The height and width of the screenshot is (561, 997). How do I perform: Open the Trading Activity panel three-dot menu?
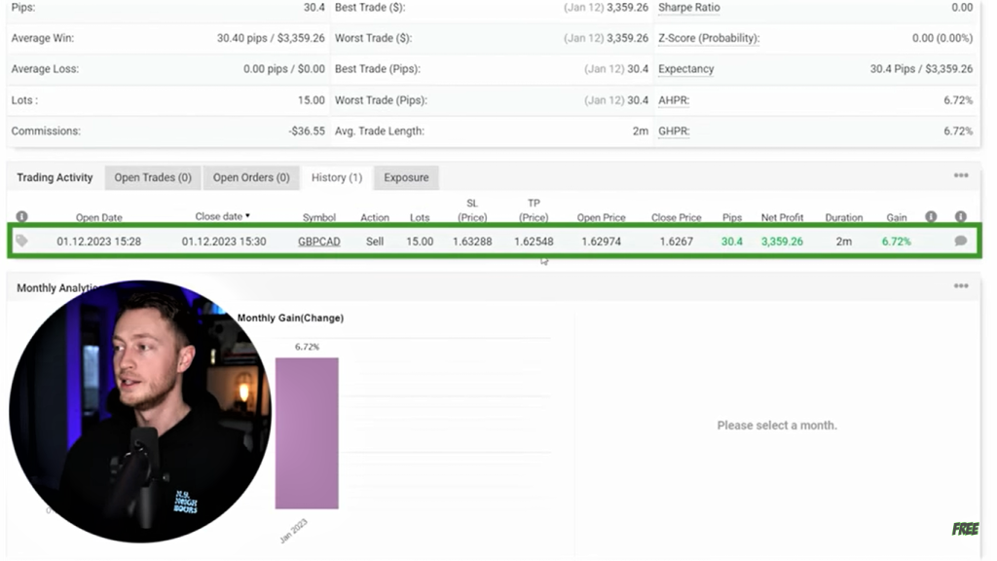pos(960,176)
